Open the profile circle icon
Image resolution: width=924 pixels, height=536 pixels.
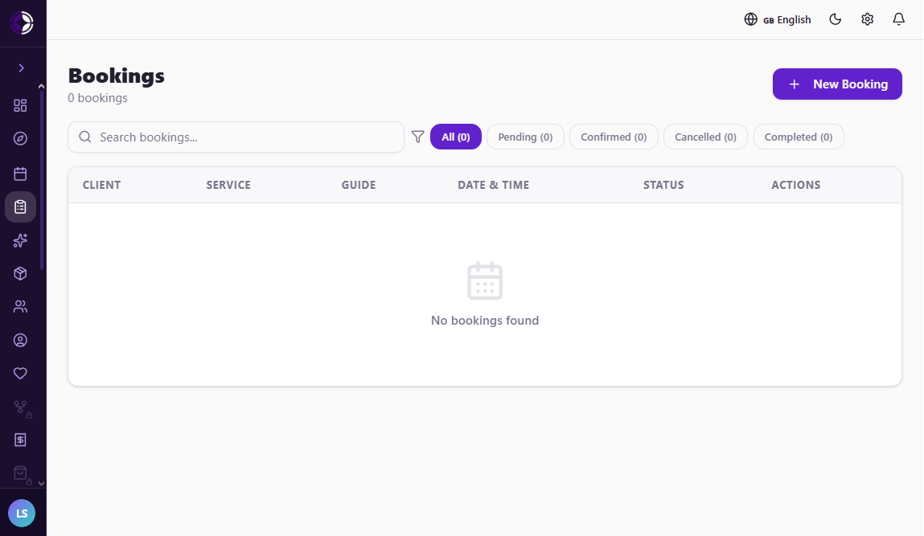click(x=20, y=341)
